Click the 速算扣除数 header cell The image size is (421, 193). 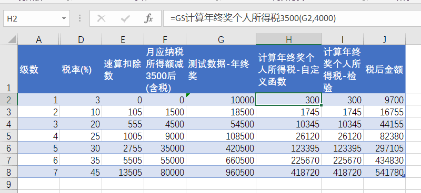(123, 69)
